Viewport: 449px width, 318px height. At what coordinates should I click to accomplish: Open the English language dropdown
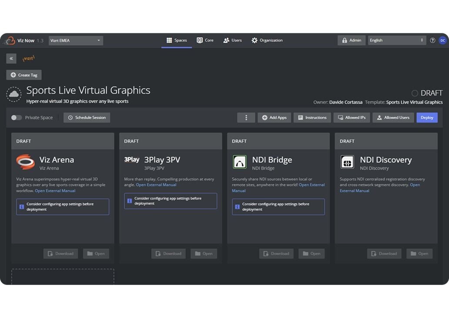coord(396,40)
